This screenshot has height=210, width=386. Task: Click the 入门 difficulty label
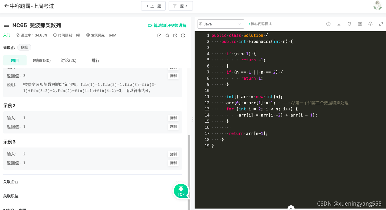7,35
